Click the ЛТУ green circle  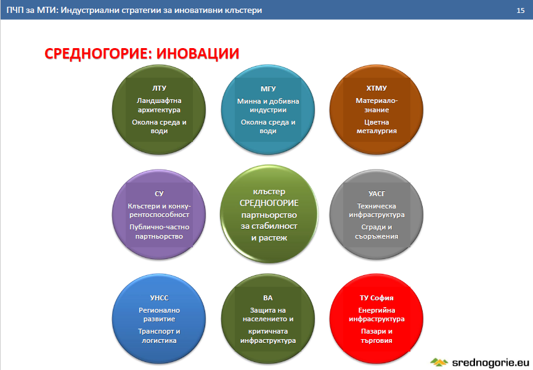[x=159, y=110]
